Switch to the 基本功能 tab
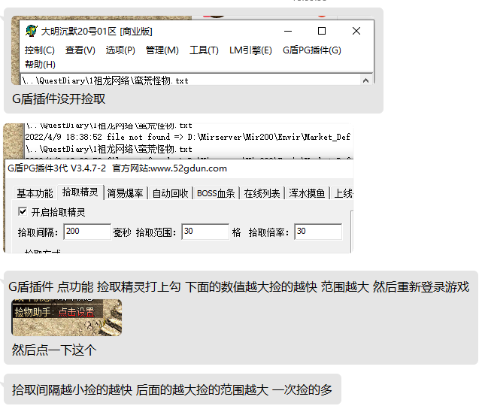This screenshot has height=412, width=485. point(35,193)
